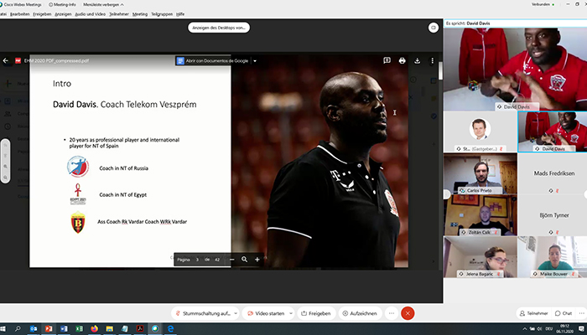The width and height of the screenshot is (587, 335).
Task: Open more options ellipsis in meeting controls
Action: click(x=390, y=313)
